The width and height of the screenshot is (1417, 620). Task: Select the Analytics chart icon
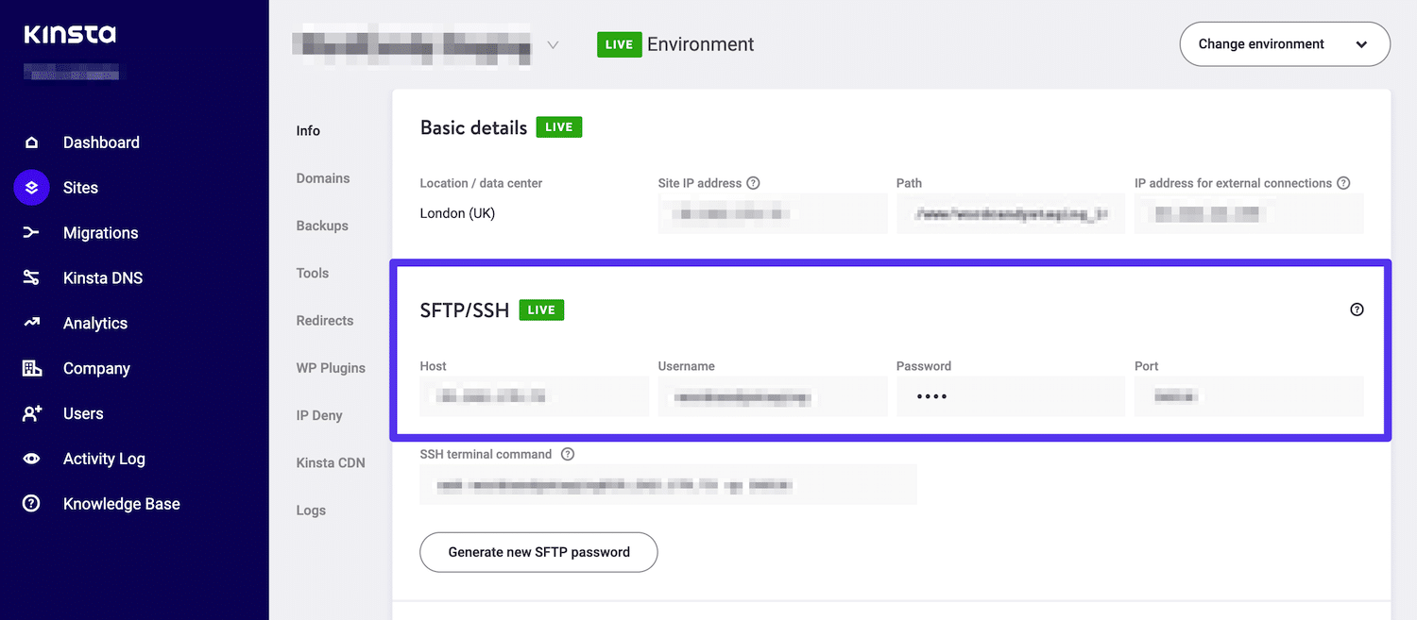tap(31, 323)
